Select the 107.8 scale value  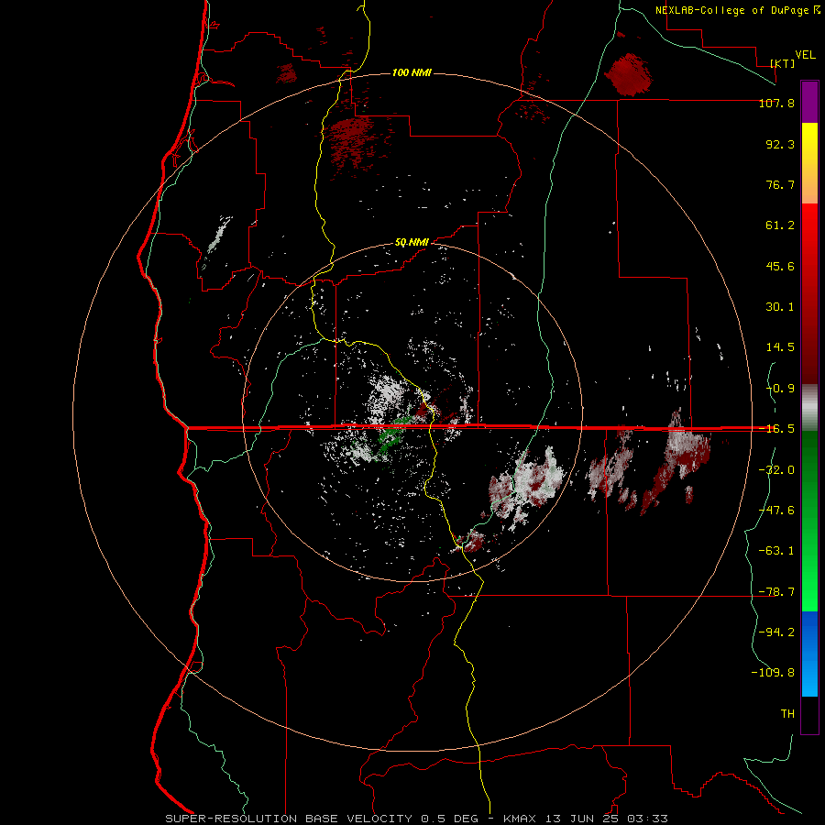(776, 103)
